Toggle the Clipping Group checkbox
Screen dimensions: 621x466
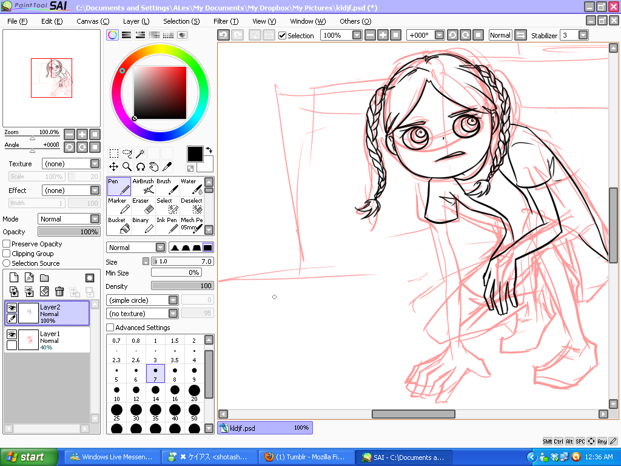click(7, 254)
